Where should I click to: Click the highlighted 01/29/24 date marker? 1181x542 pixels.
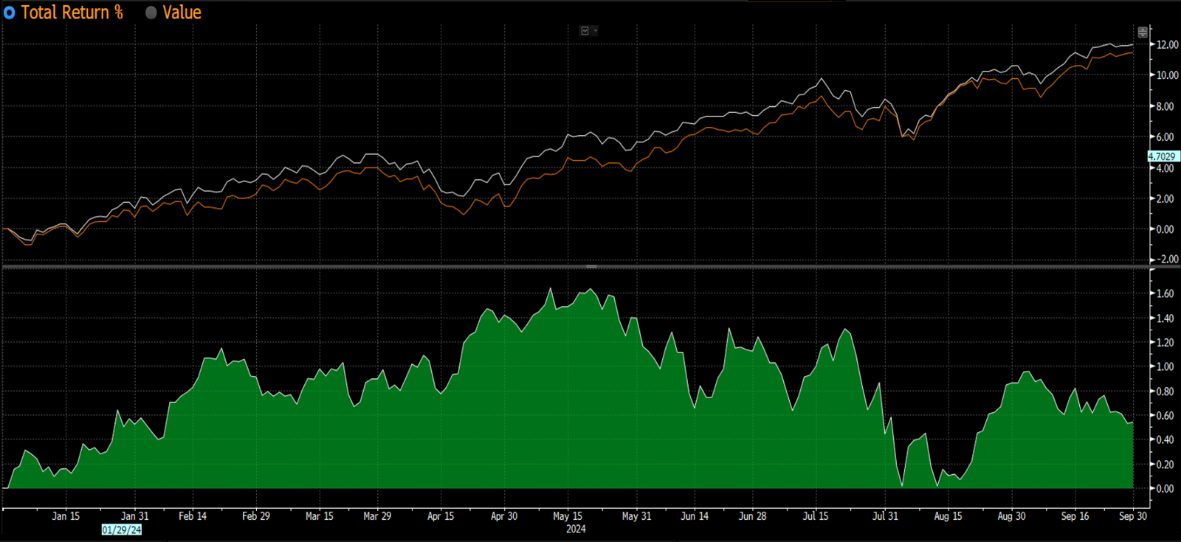pyautogui.click(x=122, y=529)
